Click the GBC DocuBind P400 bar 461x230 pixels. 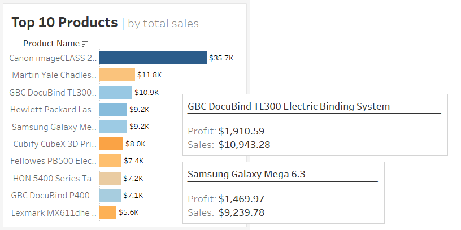(110, 195)
